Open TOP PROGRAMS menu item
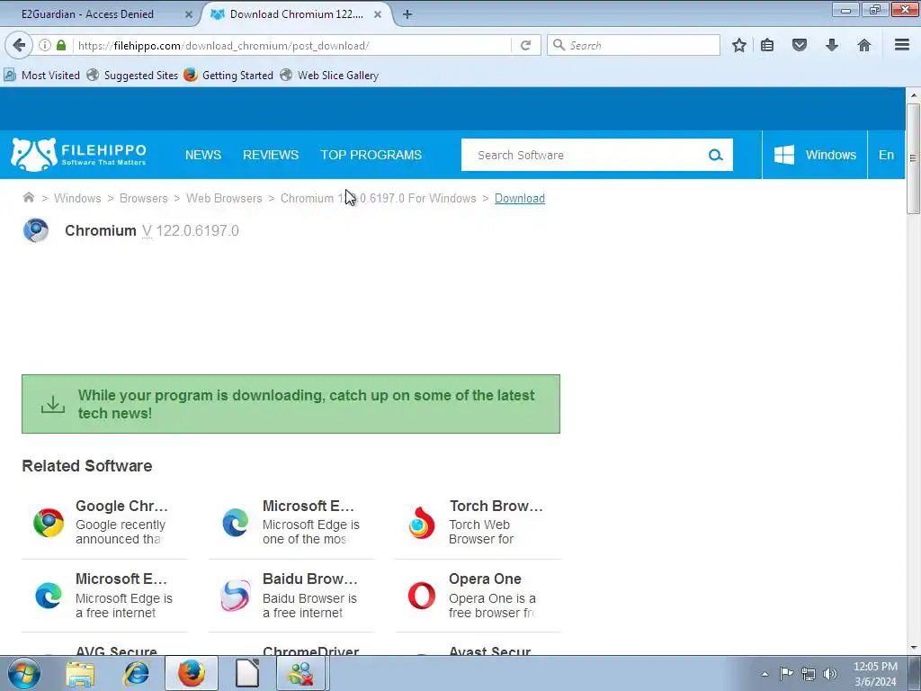This screenshot has height=691, width=921. point(371,155)
